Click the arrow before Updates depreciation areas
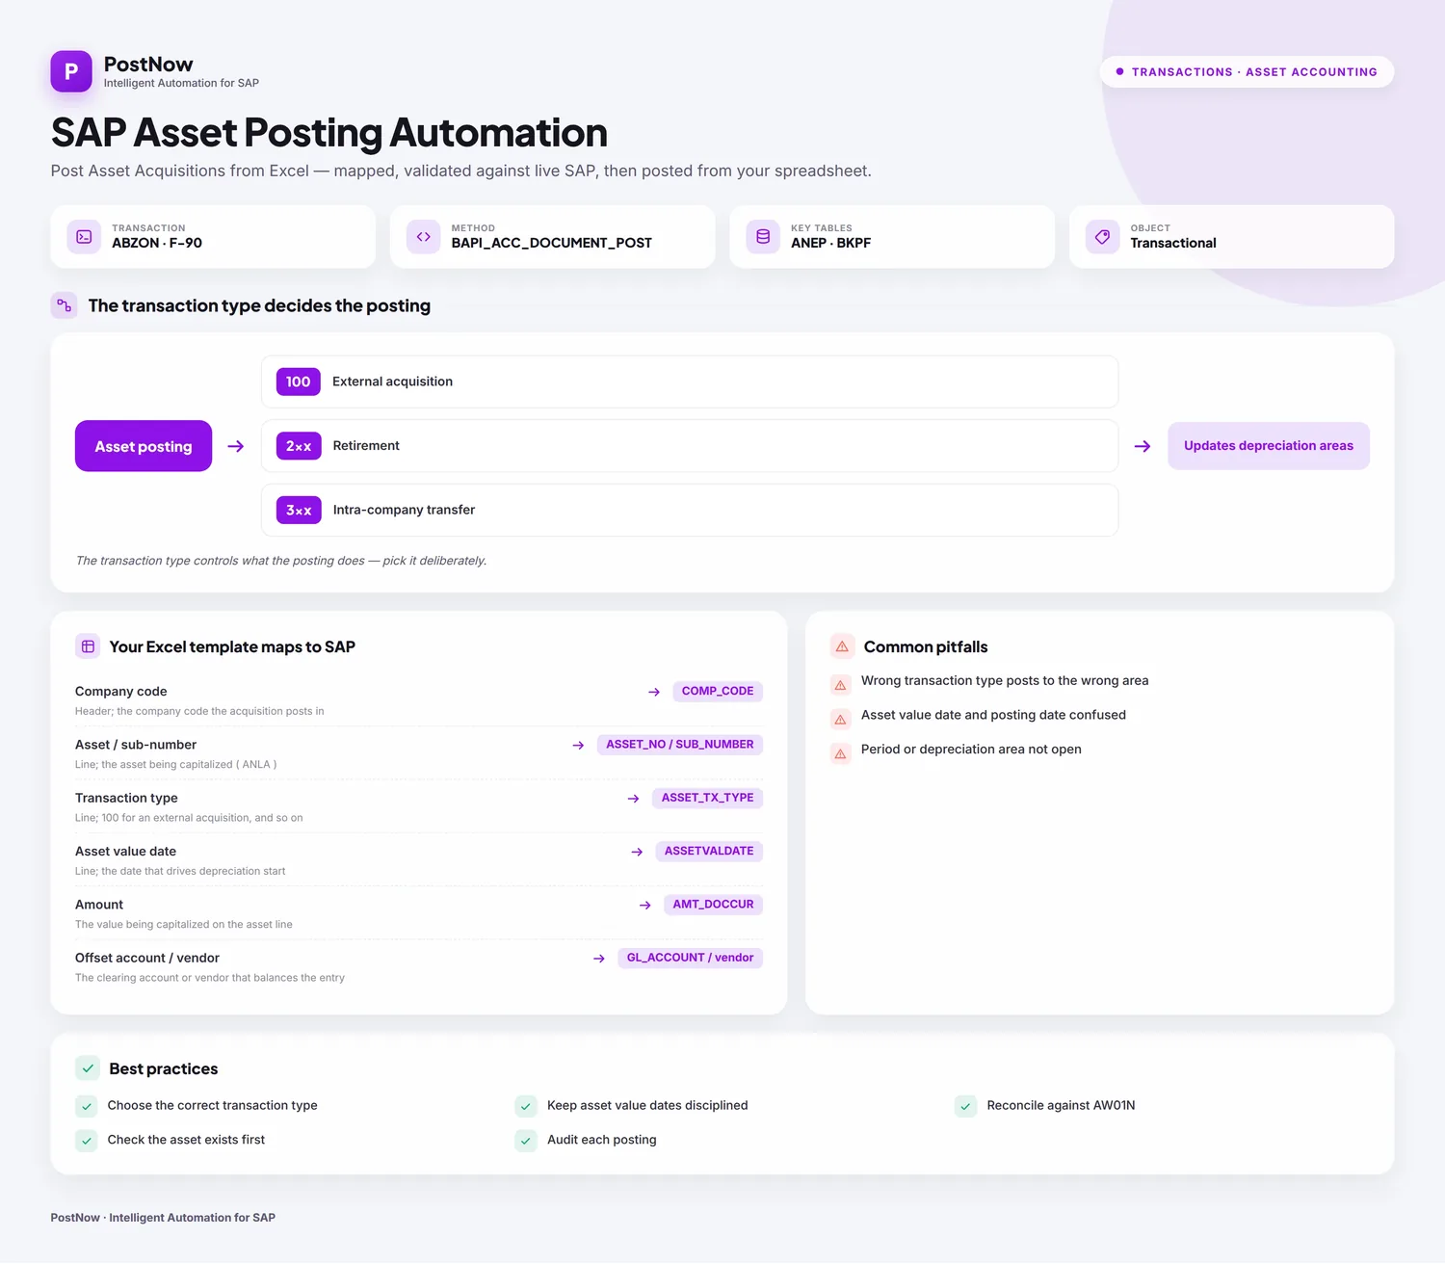 [x=1143, y=446]
